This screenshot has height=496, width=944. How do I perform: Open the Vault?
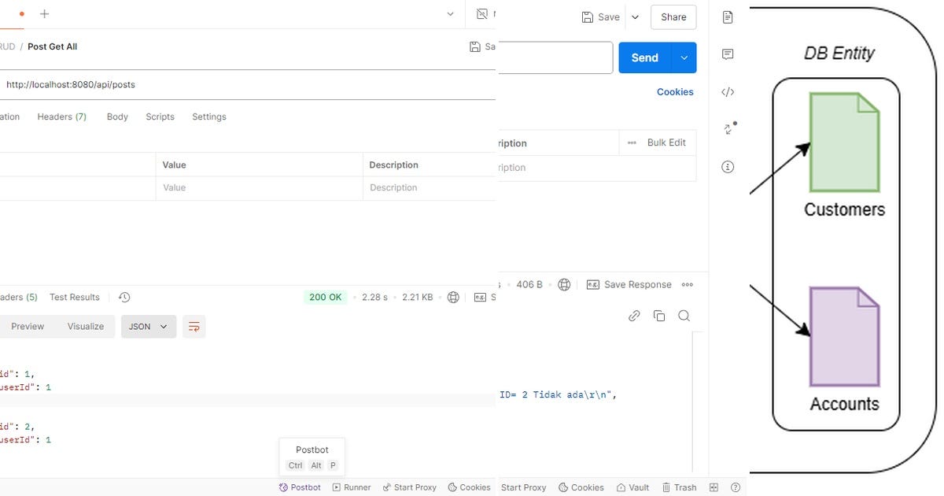click(632, 487)
